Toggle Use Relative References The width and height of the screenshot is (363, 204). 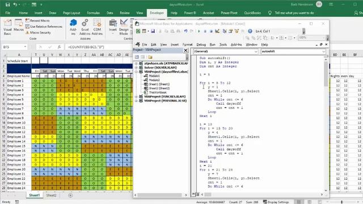[44, 27]
